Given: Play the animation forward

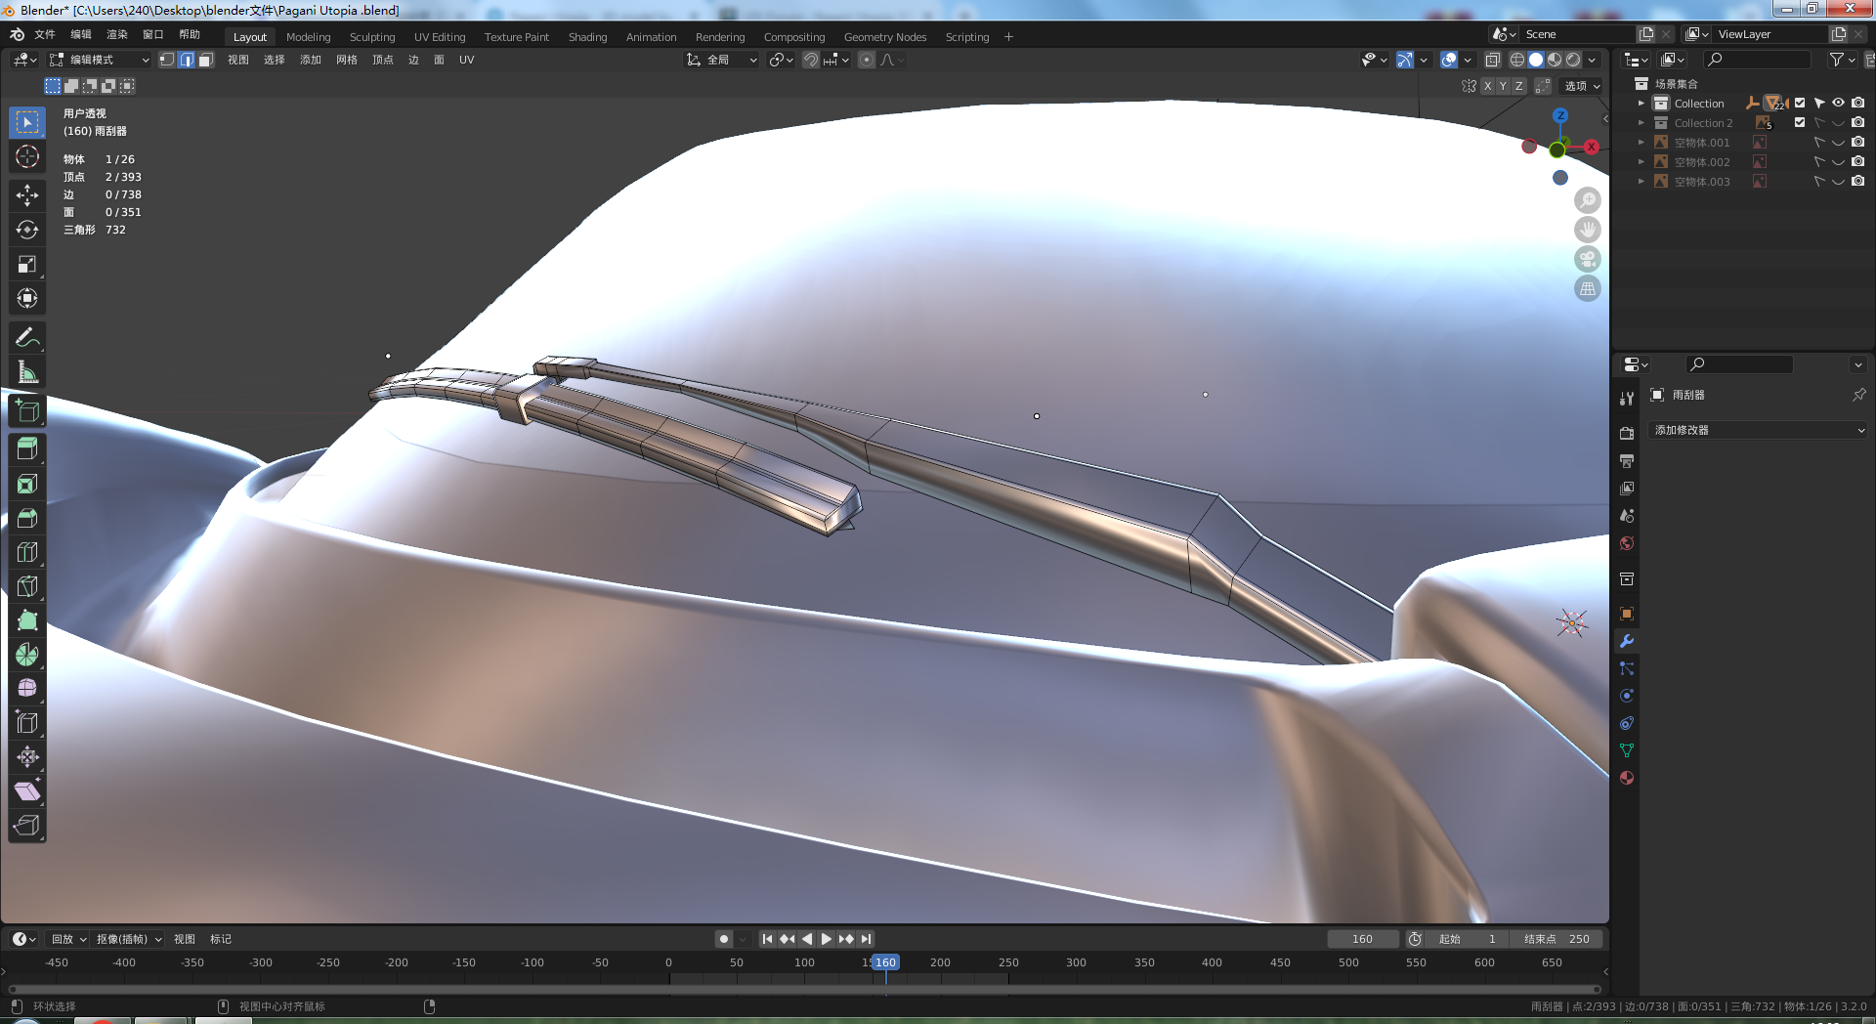Looking at the screenshot, I should 827,939.
